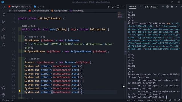
Task: Open the Accounts menu icon
Action: 3,88
